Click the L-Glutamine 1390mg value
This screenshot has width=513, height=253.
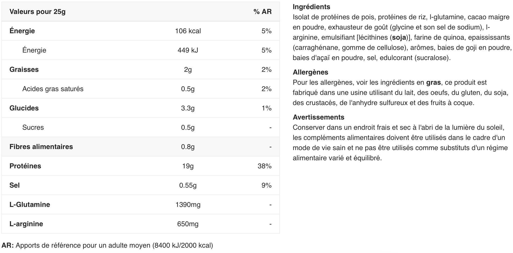click(x=188, y=204)
